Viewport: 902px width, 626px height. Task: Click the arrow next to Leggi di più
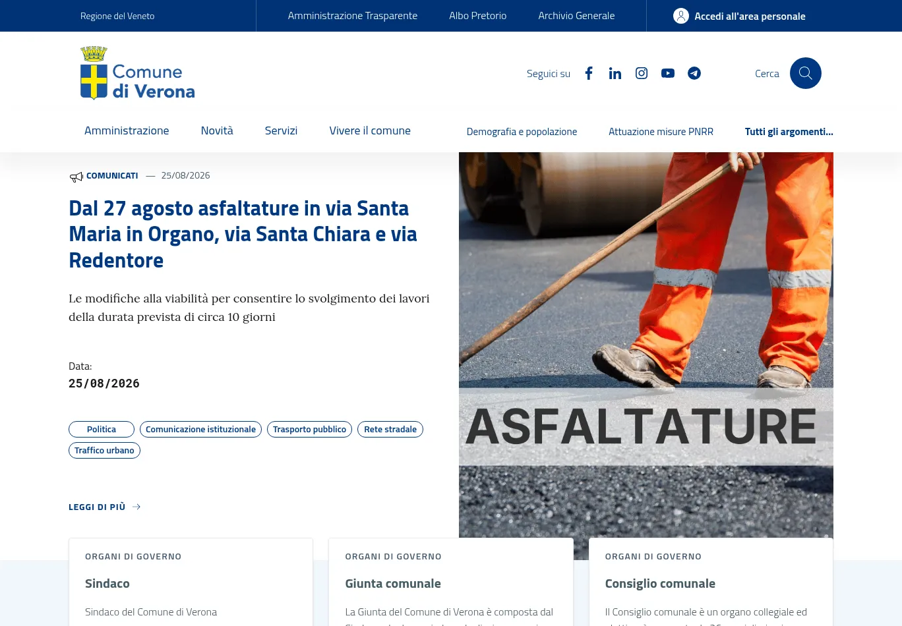point(136,507)
